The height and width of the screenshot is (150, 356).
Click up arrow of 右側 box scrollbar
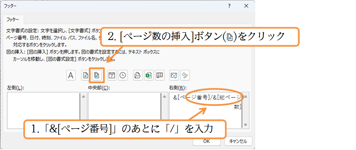245,96
